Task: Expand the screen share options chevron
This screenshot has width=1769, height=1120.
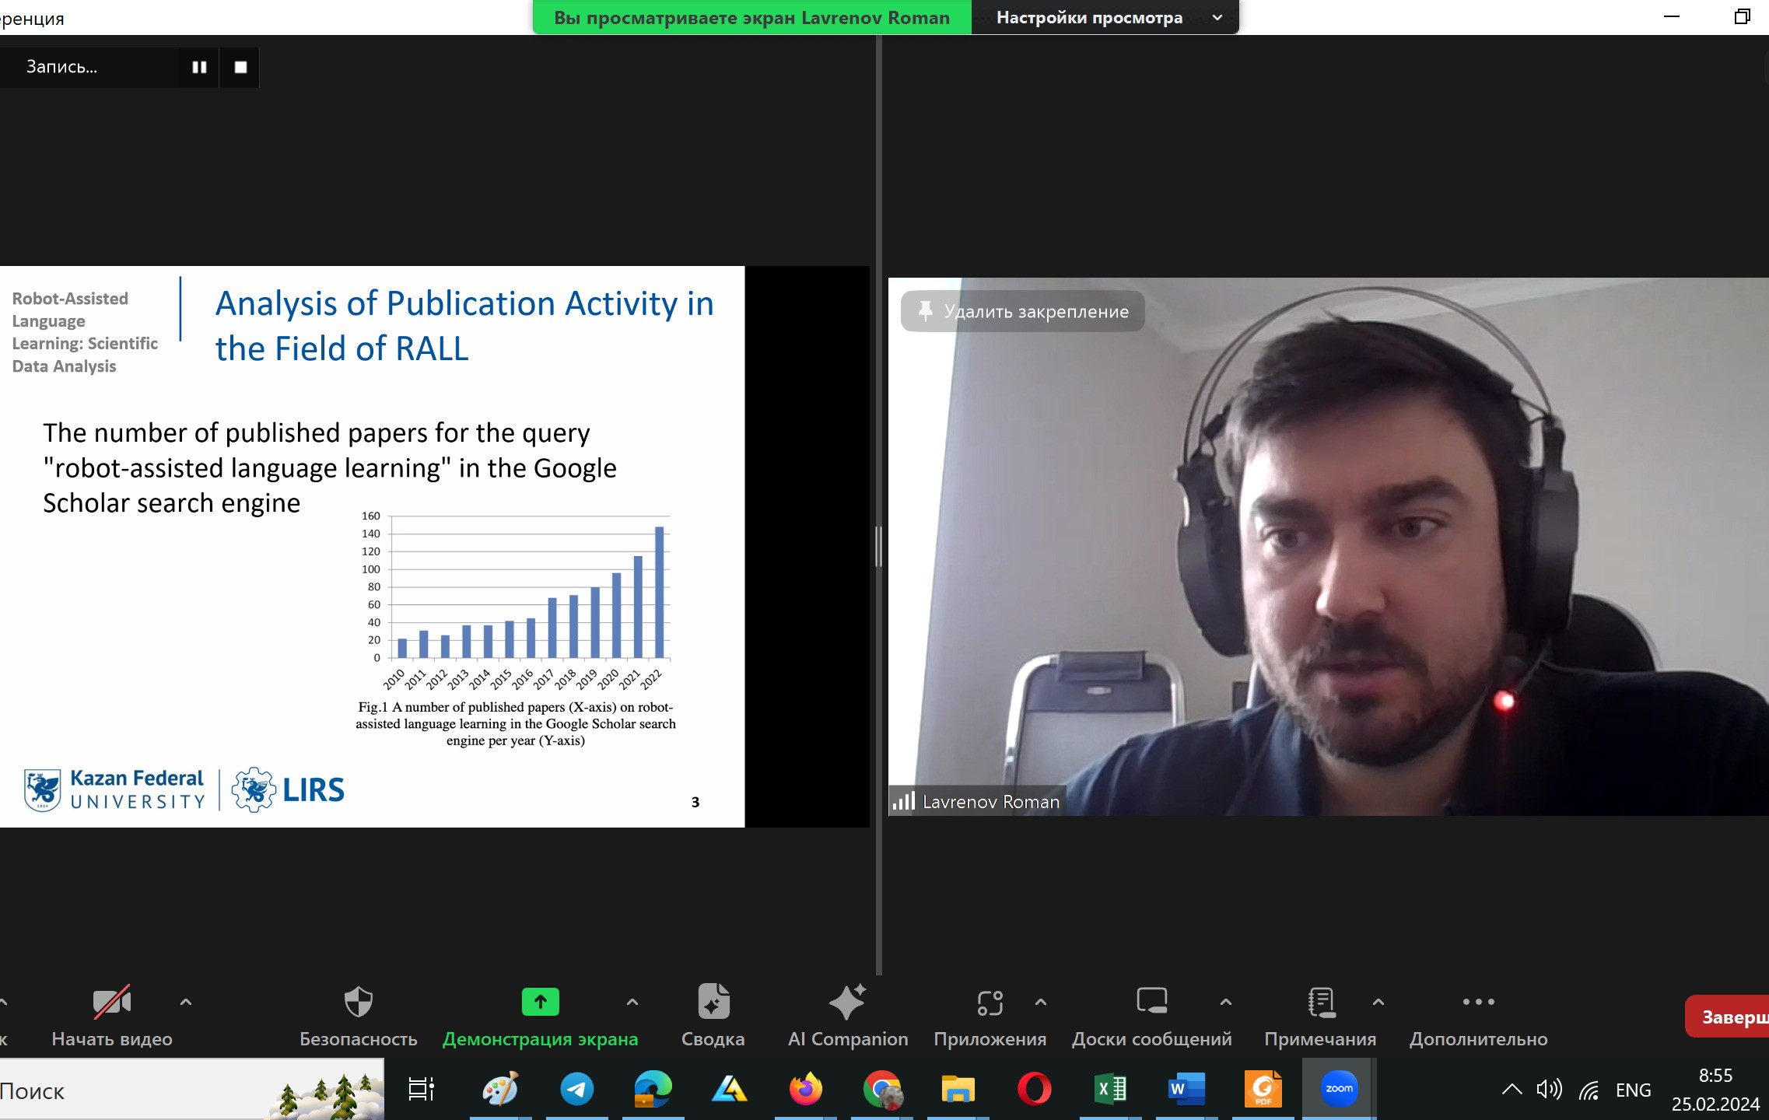Action: [x=632, y=1003]
